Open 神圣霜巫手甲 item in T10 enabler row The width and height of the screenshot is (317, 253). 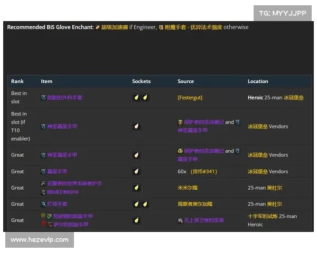tap(62, 126)
